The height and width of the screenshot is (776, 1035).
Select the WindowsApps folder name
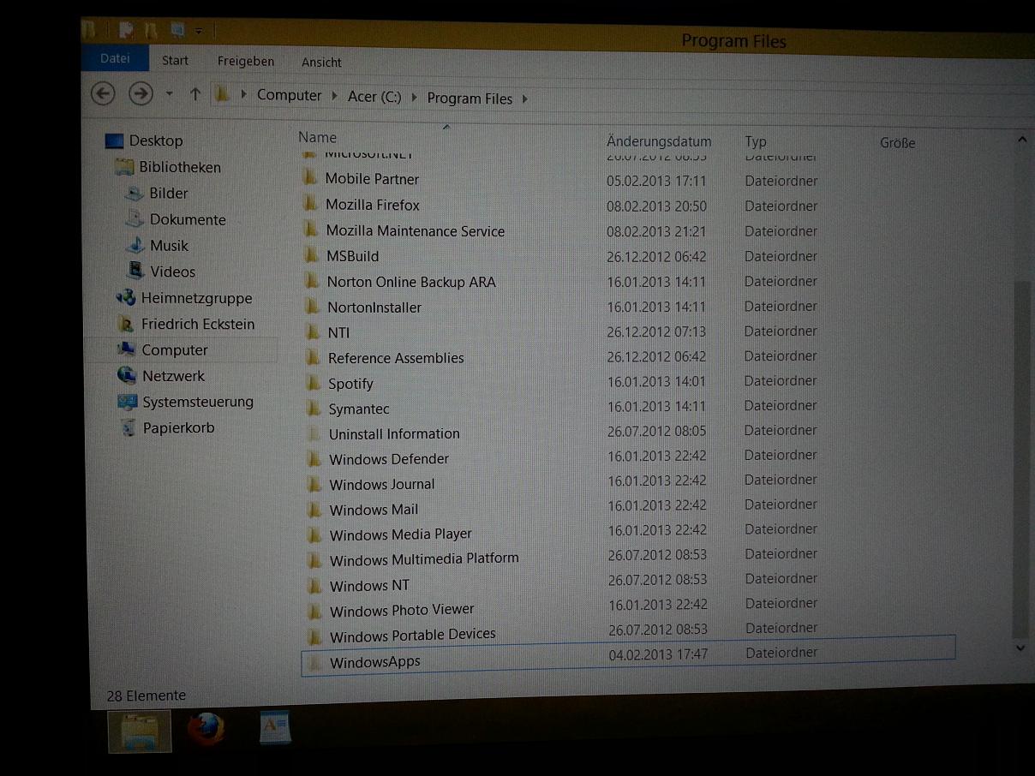374,662
